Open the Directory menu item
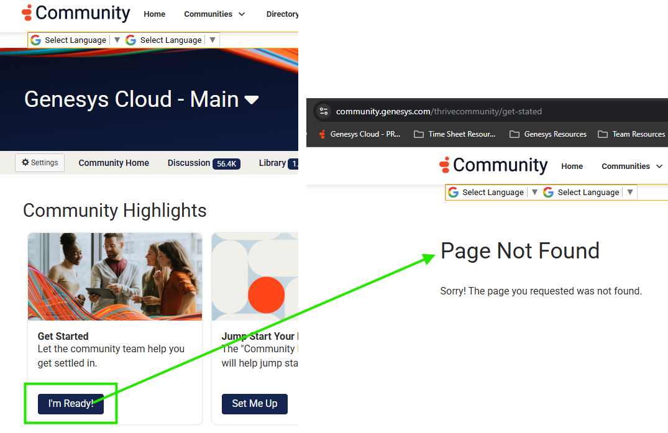668x433 pixels. pyautogui.click(x=282, y=14)
